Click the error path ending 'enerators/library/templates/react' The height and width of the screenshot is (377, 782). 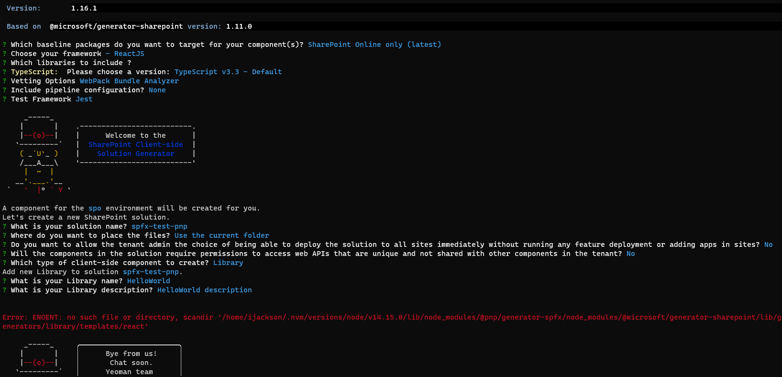[75, 326]
